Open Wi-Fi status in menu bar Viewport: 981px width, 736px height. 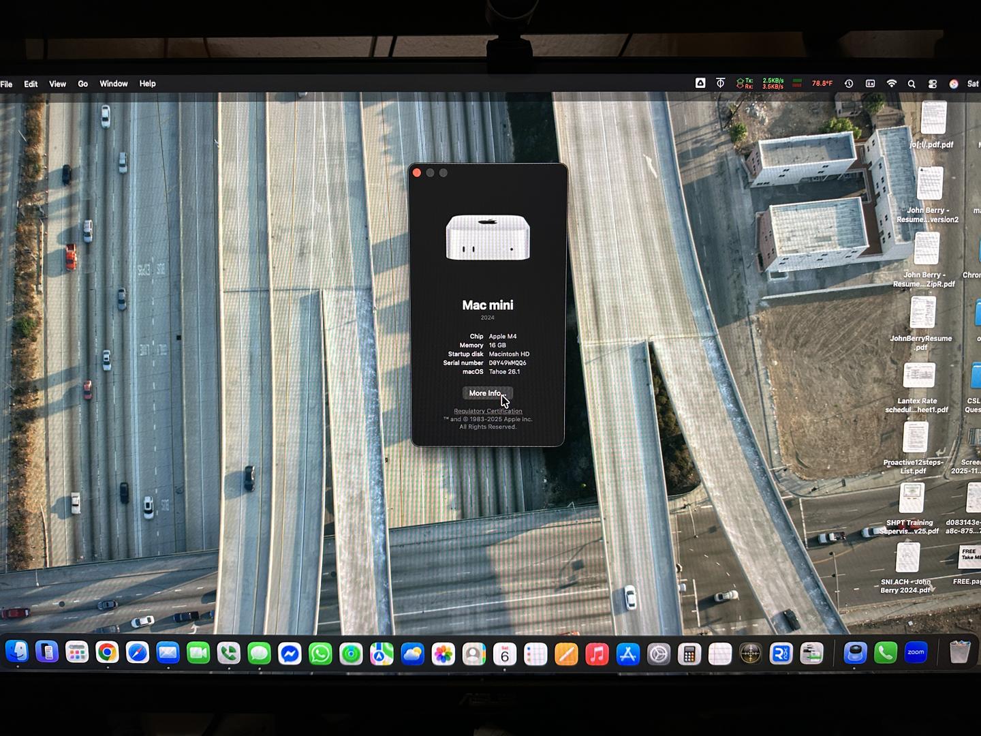tap(891, 83)
